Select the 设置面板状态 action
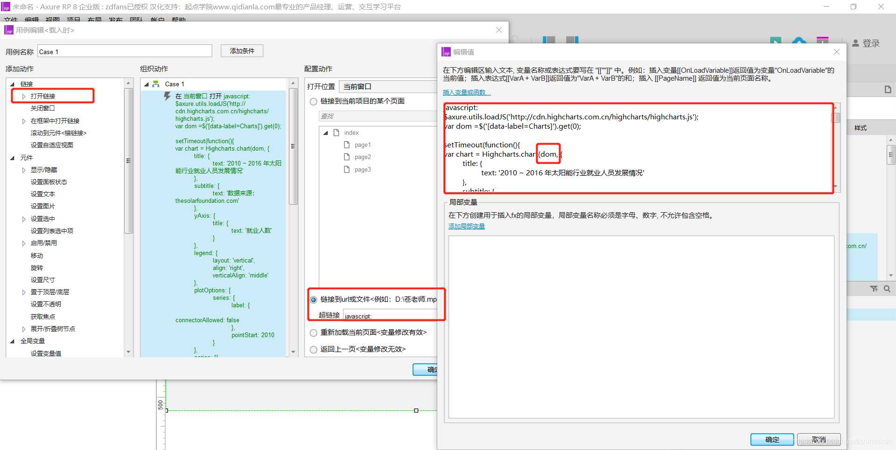 pos(49,182)
